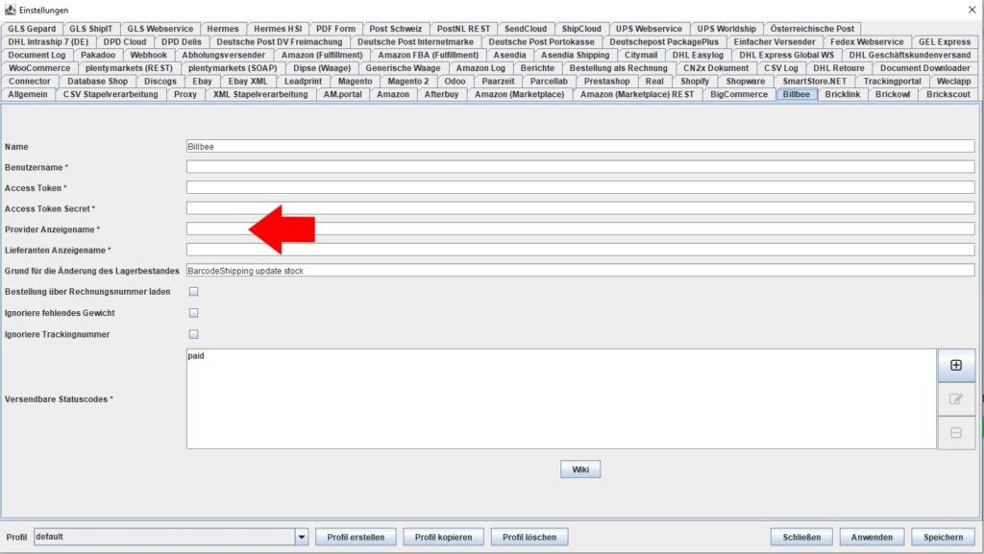Select the Generische Waage tab
The image size is (984, 554).
403,67
